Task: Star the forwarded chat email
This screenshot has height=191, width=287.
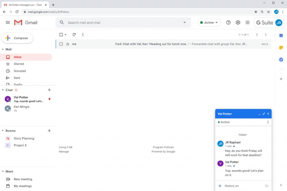Action: 68,44
